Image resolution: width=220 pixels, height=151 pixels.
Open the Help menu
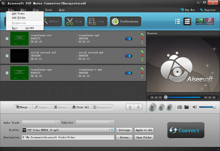coord(62,10)
